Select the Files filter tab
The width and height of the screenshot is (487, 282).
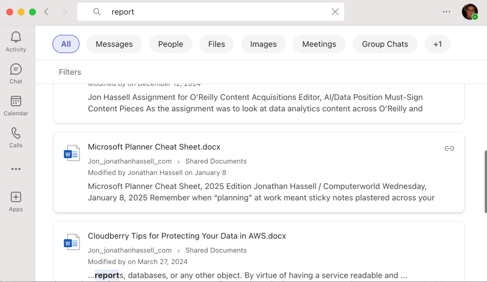coord(217,44)
